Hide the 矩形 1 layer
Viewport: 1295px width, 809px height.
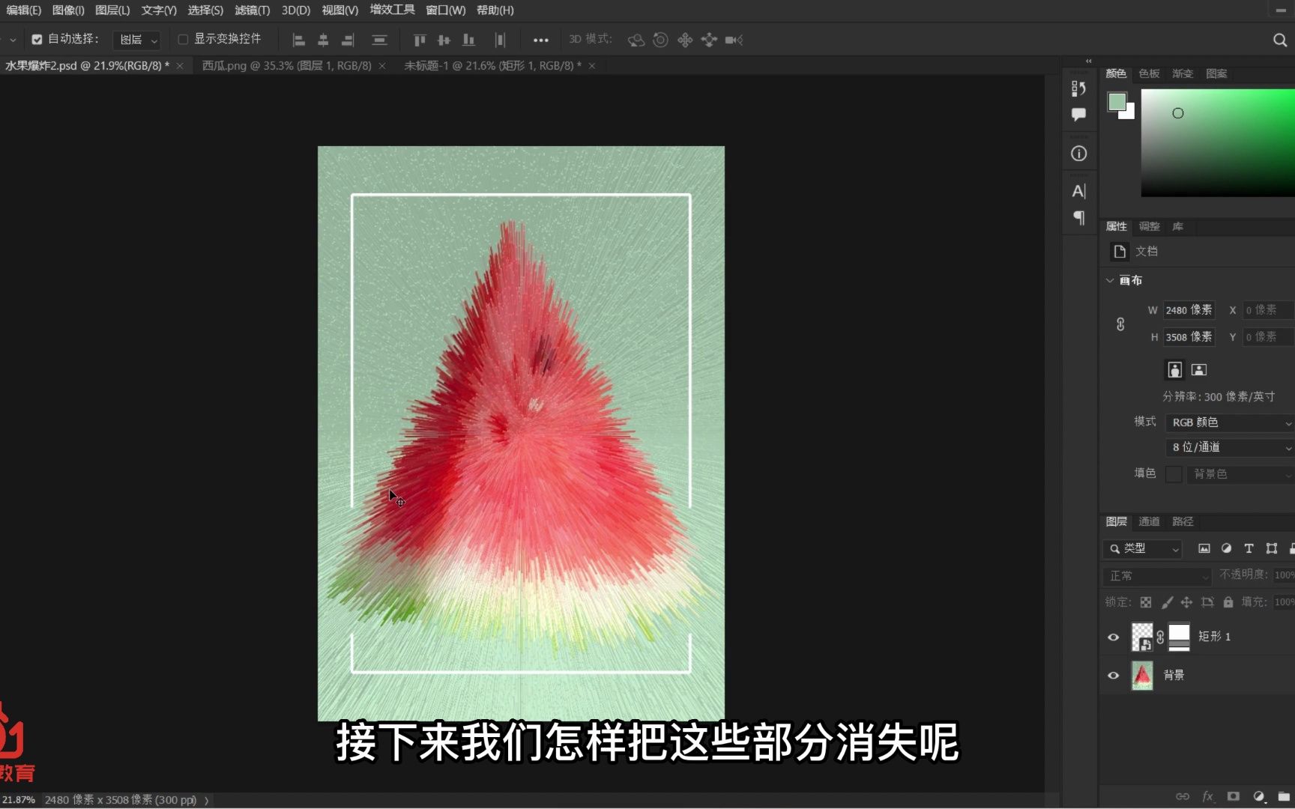[x=1112, y=636]
